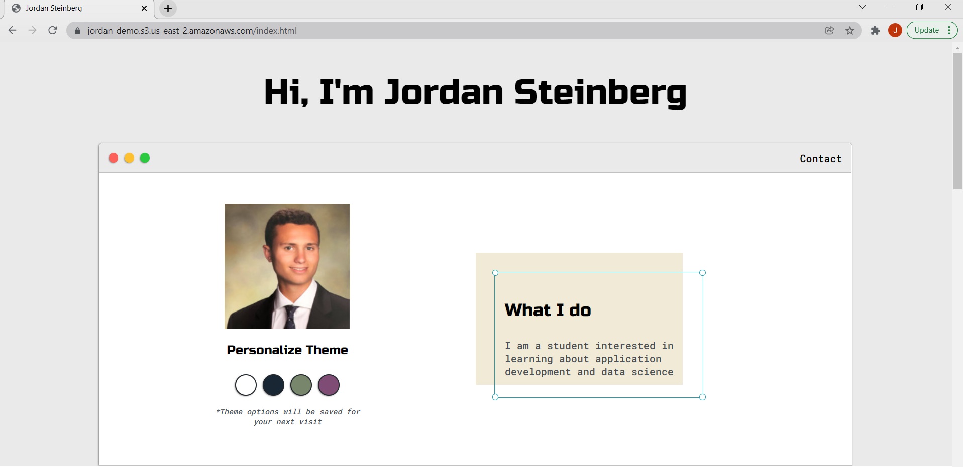The height and width of the screenshot is (467, 963).
Task: Click the green dot window button
Action: click(145, 158)
